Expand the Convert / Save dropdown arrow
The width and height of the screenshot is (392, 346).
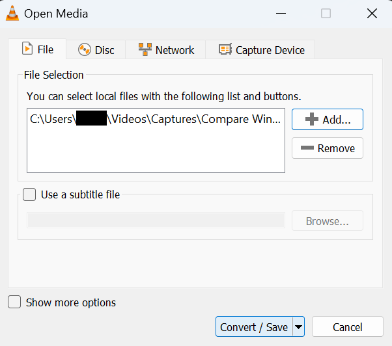[298, 326]
